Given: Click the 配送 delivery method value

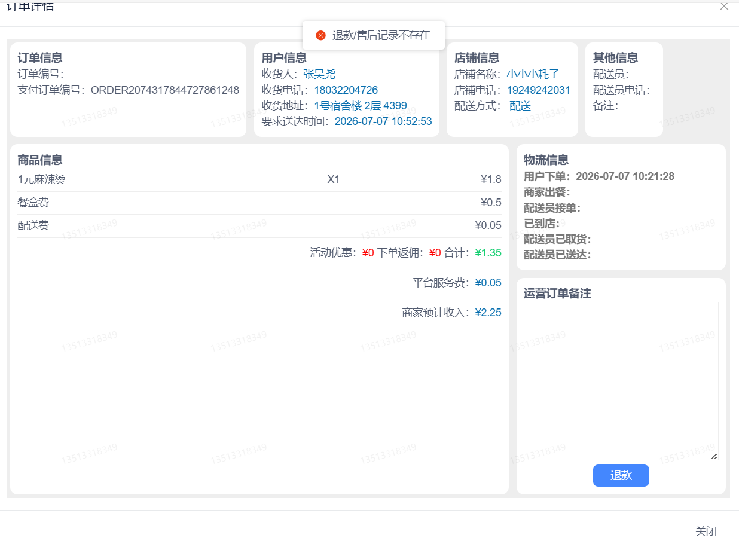Looking at the screenshot, I should coord(520,106).
